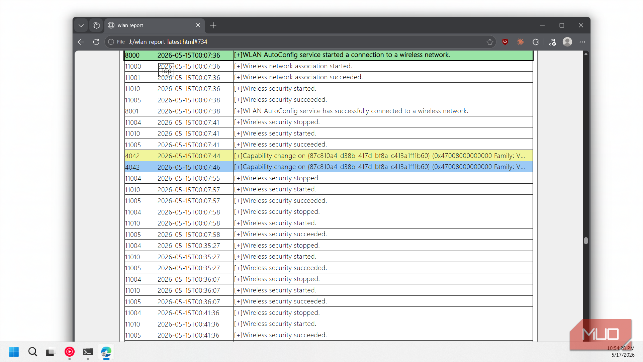Expand Wireless network association succeeded event
The width and height of the screenshot is (643, 362).
238,77
